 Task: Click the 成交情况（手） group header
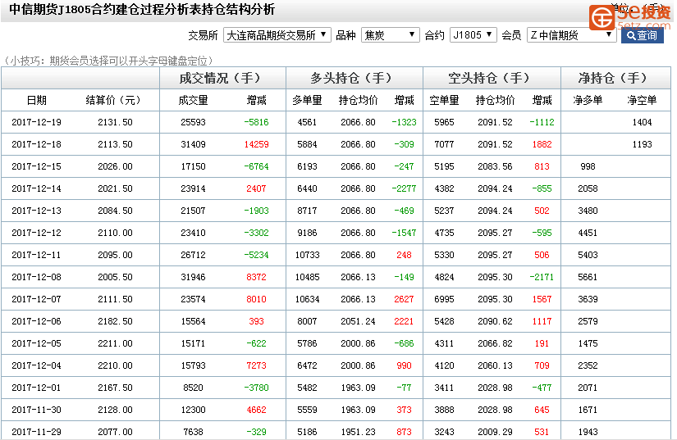tap(222, 78)
